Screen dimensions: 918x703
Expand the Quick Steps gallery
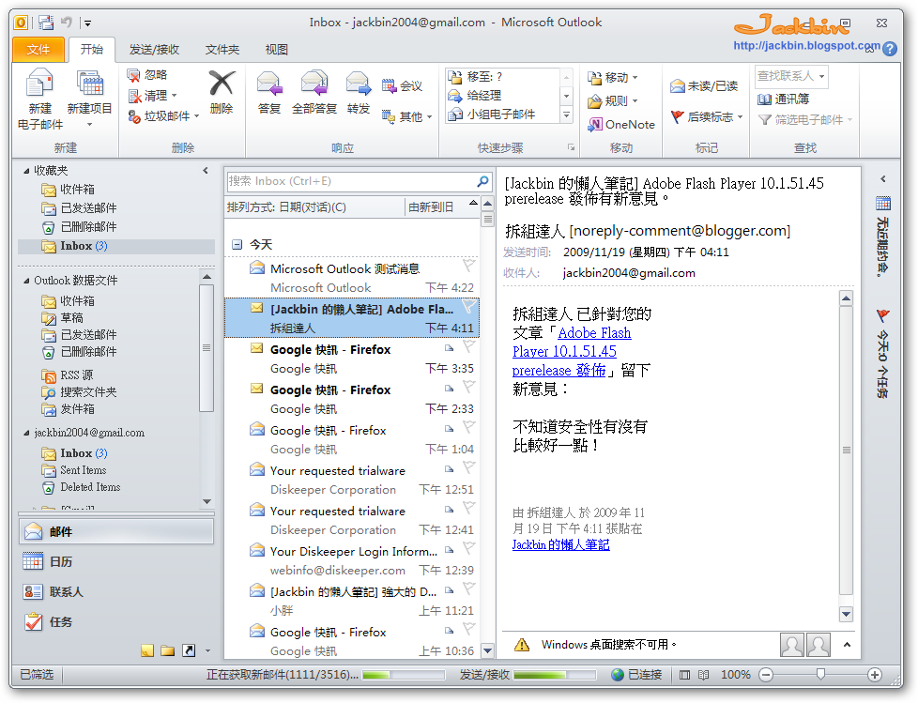click(x=567, y=115)
